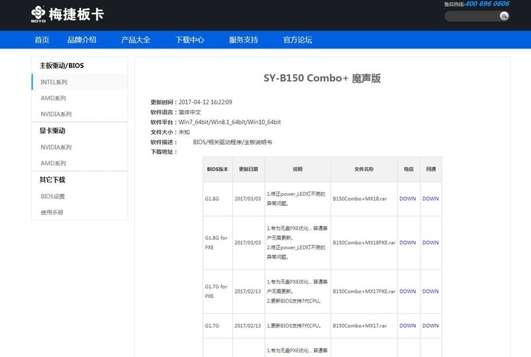The width and height of the screenshot is (531, 357).
Task: Click 网通 DOWN link for B150Combo+MX18PXE.rar
Action: click(x=430, y=242)
